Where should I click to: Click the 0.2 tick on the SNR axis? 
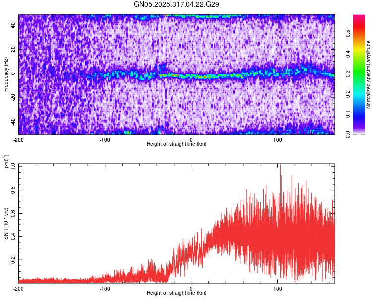click(x=13, y=260)
